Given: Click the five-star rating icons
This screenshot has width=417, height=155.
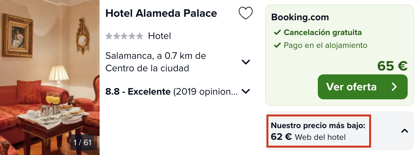Looking at the screenshot, I should coord(124,36).
